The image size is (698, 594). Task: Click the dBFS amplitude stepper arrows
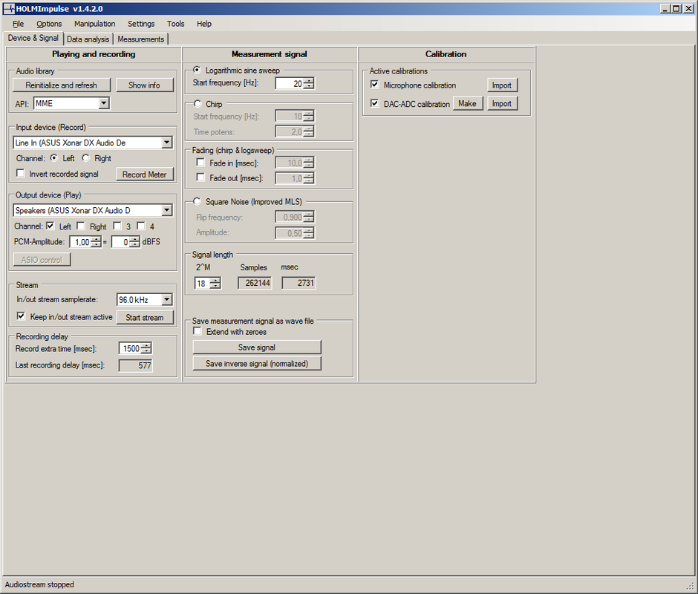click(x=135, y=242)
